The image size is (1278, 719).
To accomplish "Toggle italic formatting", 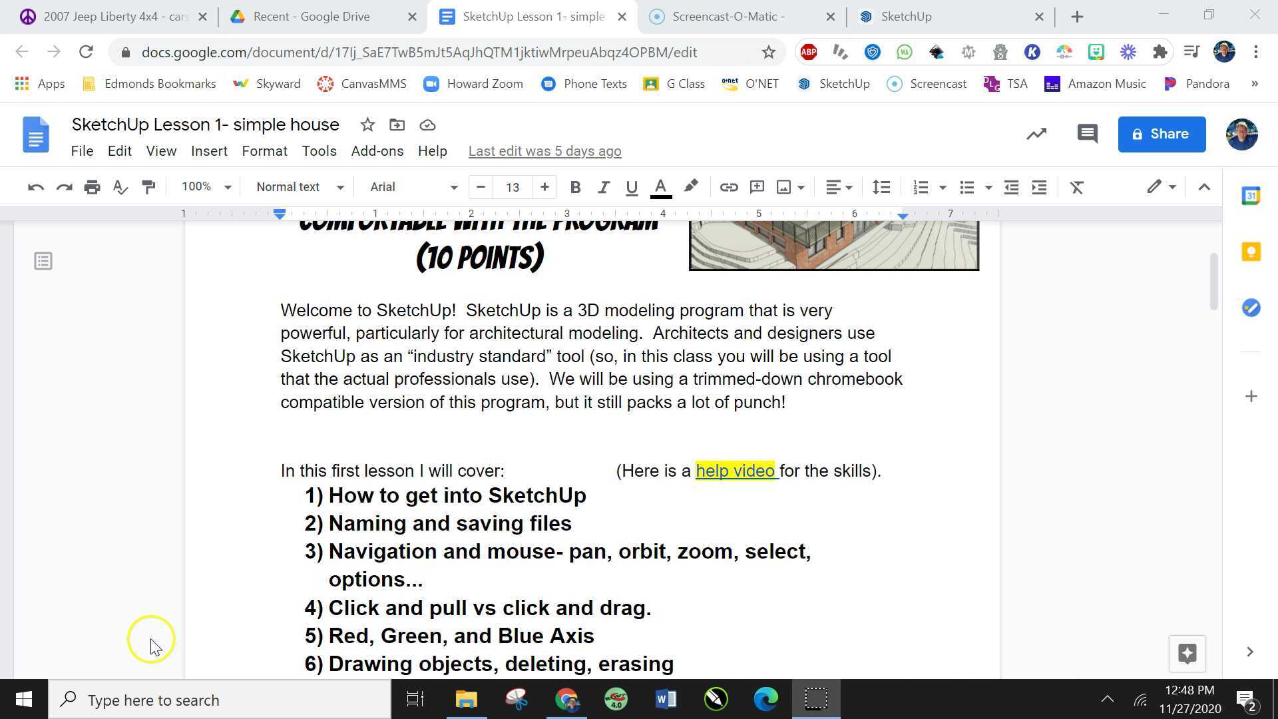I will click(x=603, y=187).
